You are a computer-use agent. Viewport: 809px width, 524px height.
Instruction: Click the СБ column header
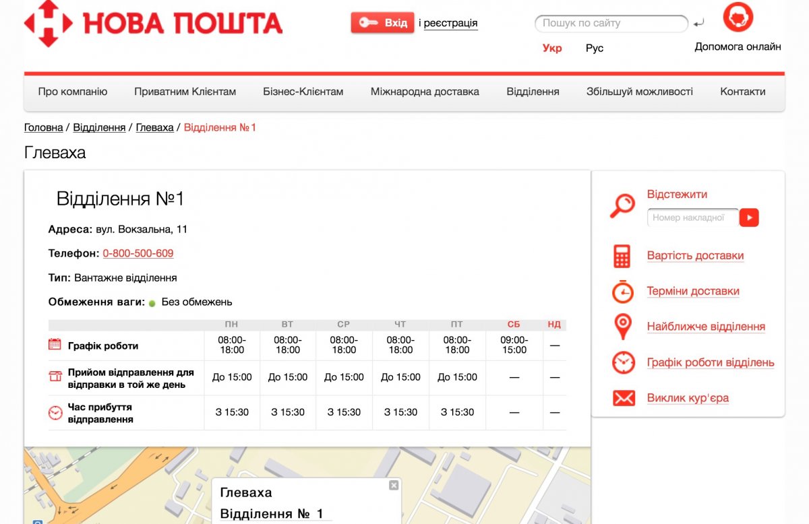pos(514,324)
